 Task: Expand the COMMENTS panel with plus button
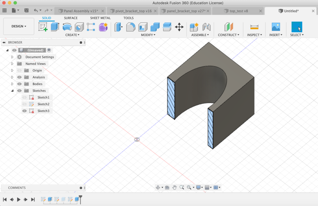81,188
